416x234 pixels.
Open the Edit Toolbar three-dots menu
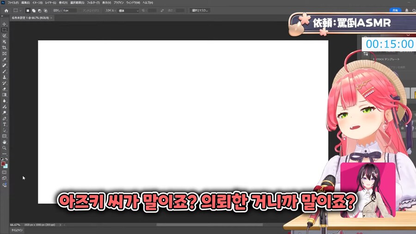[x=4, y=154]
